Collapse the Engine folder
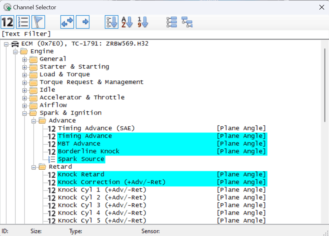 click(15, 52)
